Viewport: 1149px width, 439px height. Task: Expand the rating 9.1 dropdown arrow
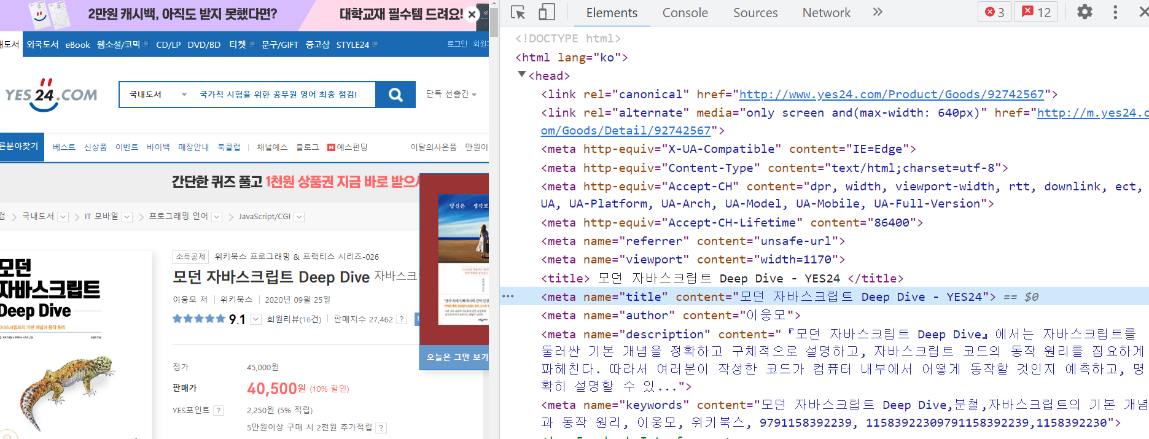256,319
